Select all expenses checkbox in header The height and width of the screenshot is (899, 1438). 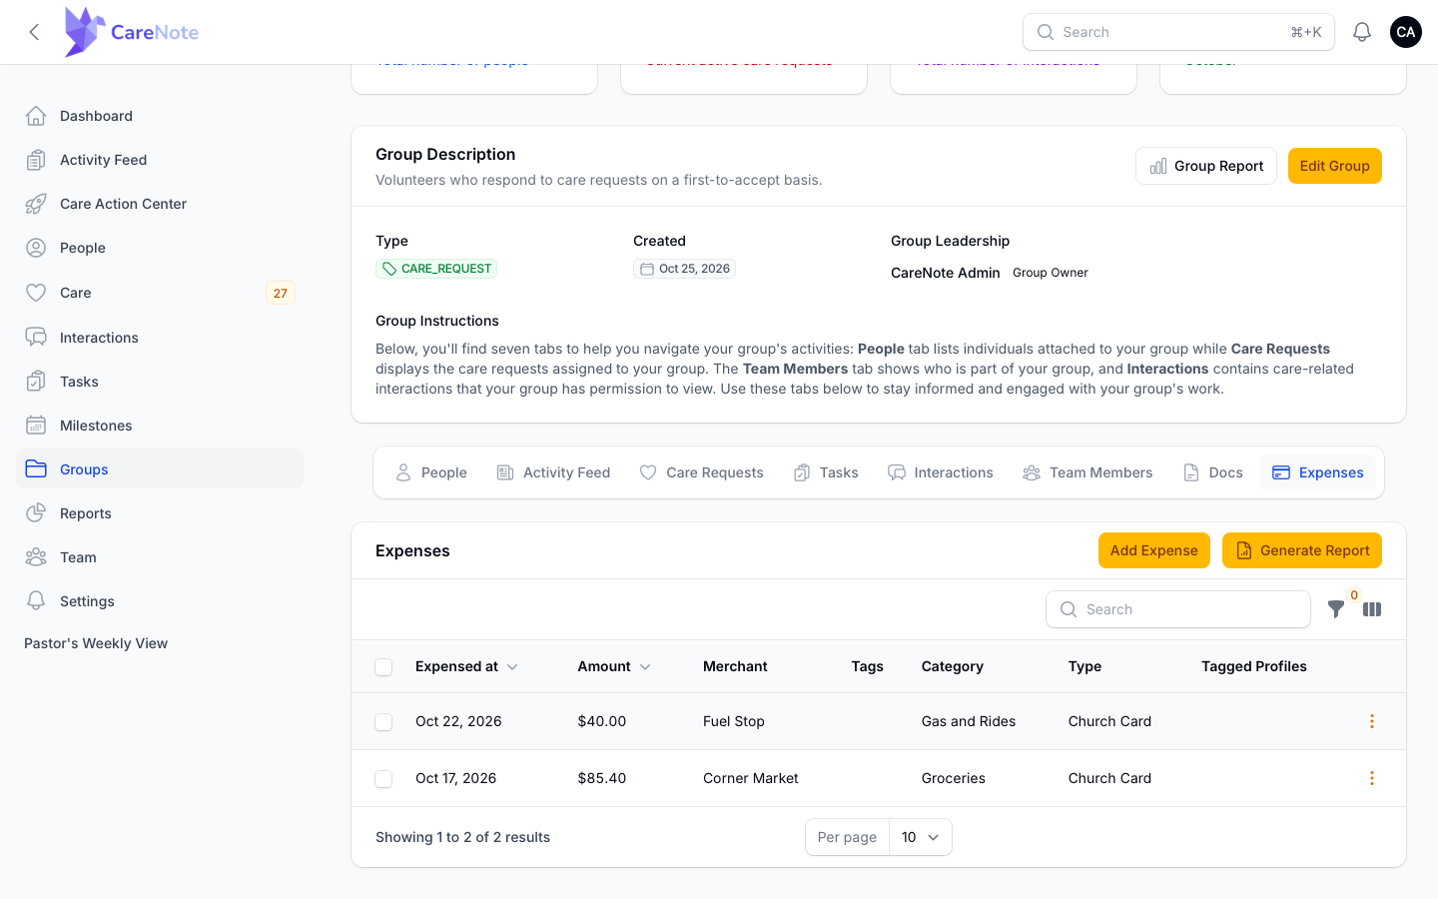pos(383,667)
